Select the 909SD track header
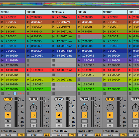Viewport: 139px width, 138px height. click(38, 12)
